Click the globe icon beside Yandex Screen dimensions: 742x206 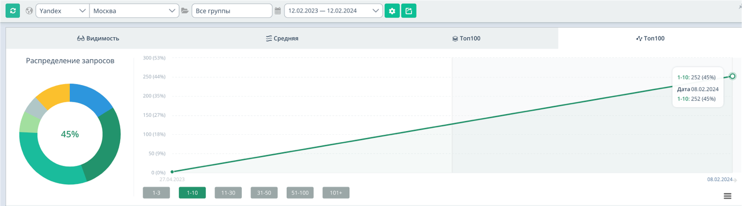coord(29,11)
